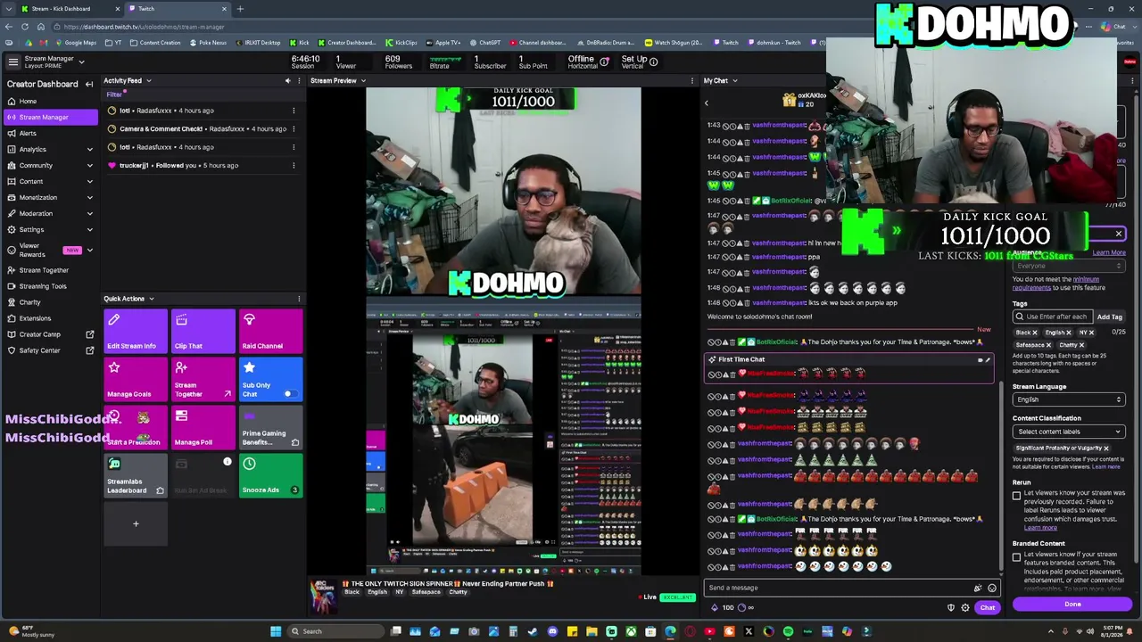Expand the Community sidebar section
Screen dimensions: 1142x642
[89, 165]
